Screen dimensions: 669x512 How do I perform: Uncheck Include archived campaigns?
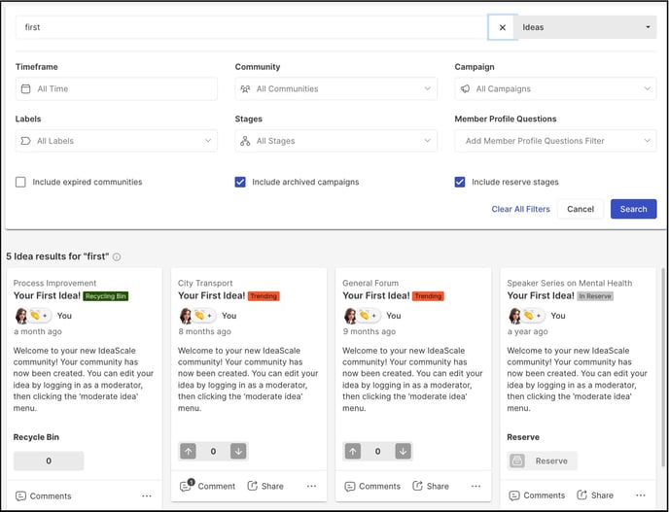[240, 182]
